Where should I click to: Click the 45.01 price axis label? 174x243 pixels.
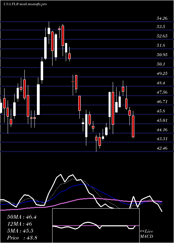(x=162, y=120)
